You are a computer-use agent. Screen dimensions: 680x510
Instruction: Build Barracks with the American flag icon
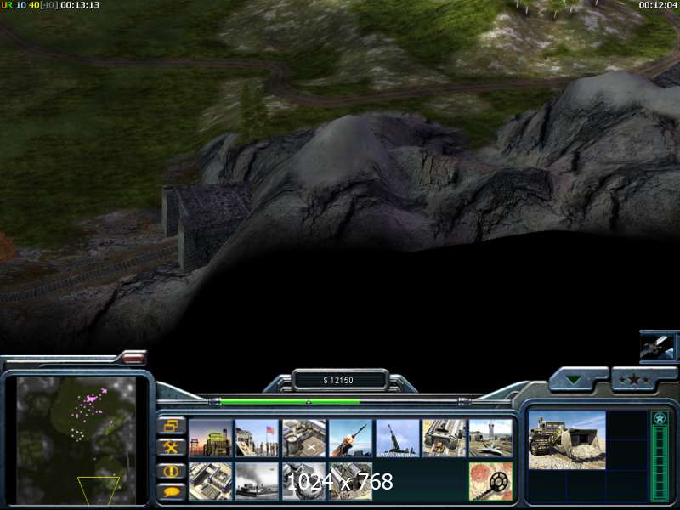(x=258, y=438)
